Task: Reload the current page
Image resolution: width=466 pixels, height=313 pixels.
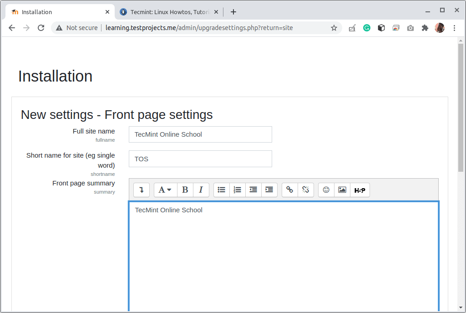Action: pyautogui.click(x=41, y=28)
